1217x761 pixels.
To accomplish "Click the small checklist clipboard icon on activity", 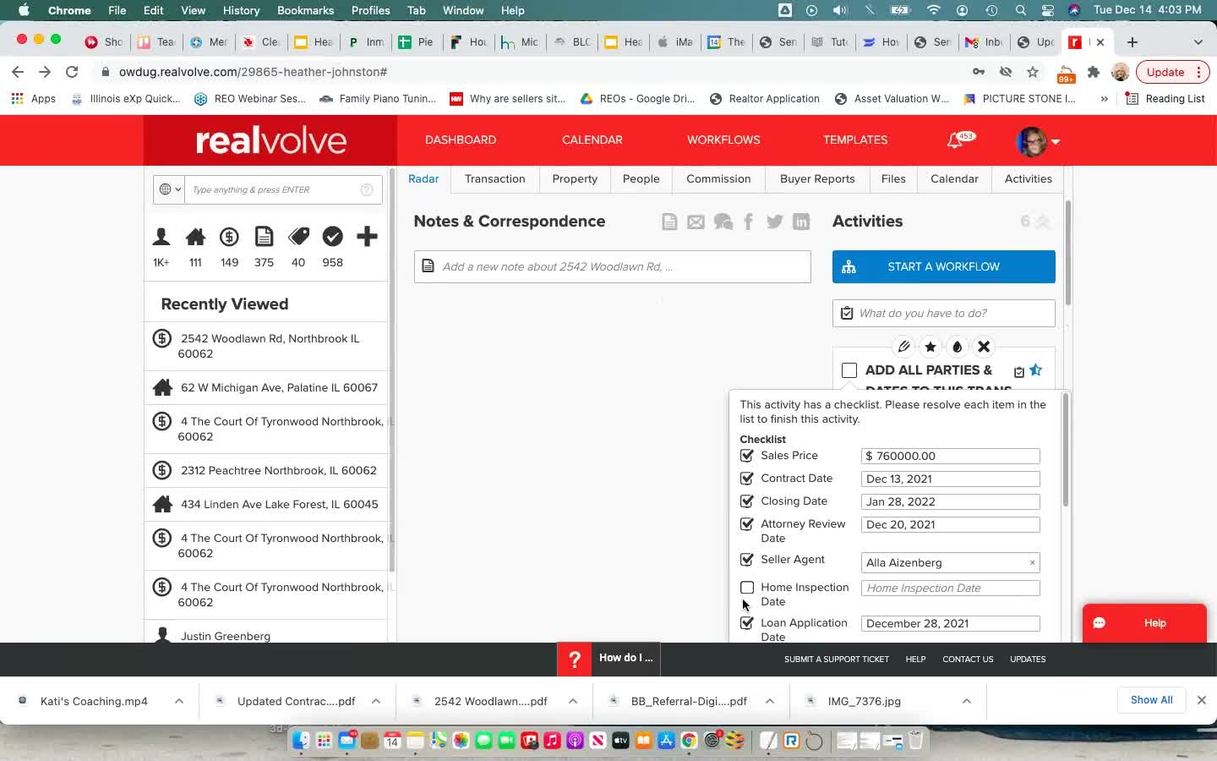I will (x=1019, y=372).
